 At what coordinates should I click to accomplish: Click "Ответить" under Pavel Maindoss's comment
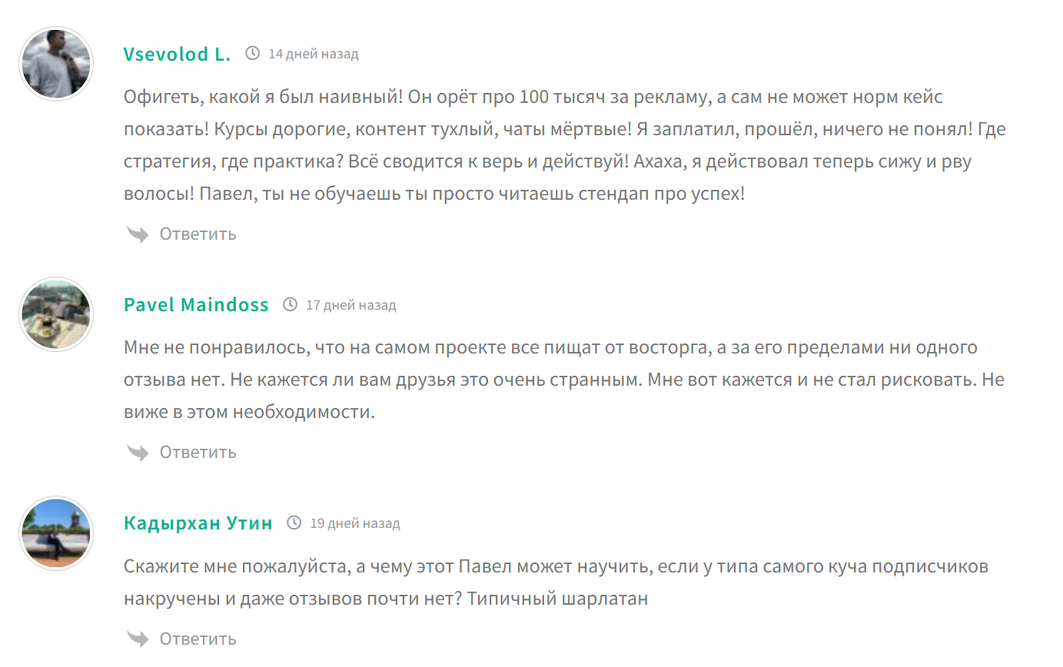tap(198, 453)
